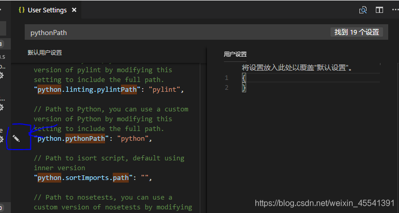Click line number 1 in user settings editor
Screen dimensions: 399x213
point(227,78)
